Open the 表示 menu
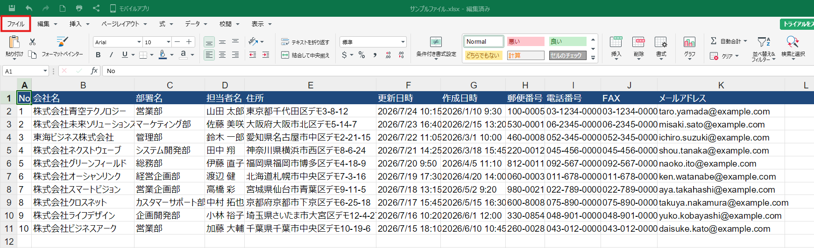This screenshot has width=814, height=248. [x=262, y=24]
